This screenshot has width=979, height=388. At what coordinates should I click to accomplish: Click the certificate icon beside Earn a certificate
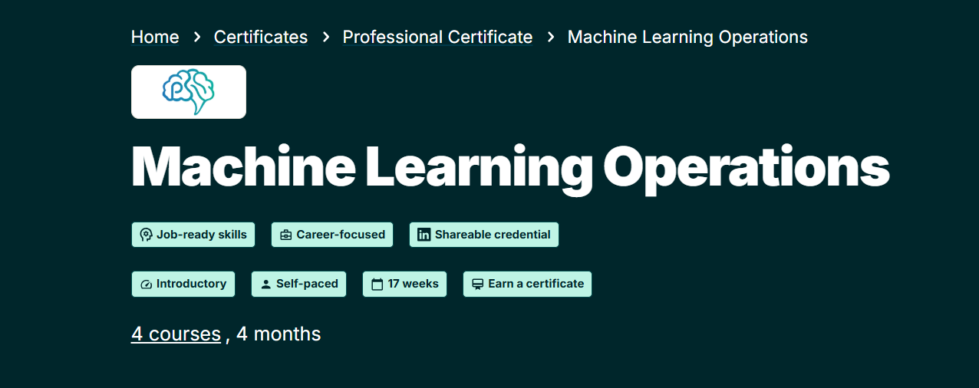click(477, 284)
